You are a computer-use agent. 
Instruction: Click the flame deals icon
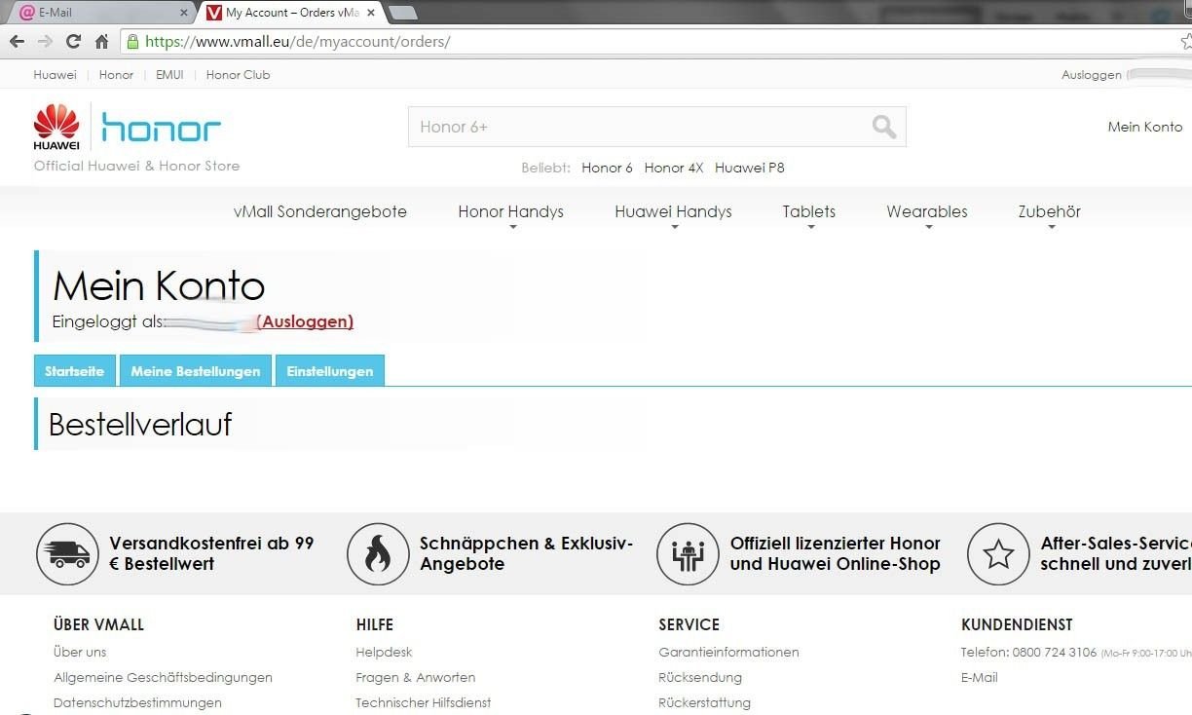pos(378,554)
